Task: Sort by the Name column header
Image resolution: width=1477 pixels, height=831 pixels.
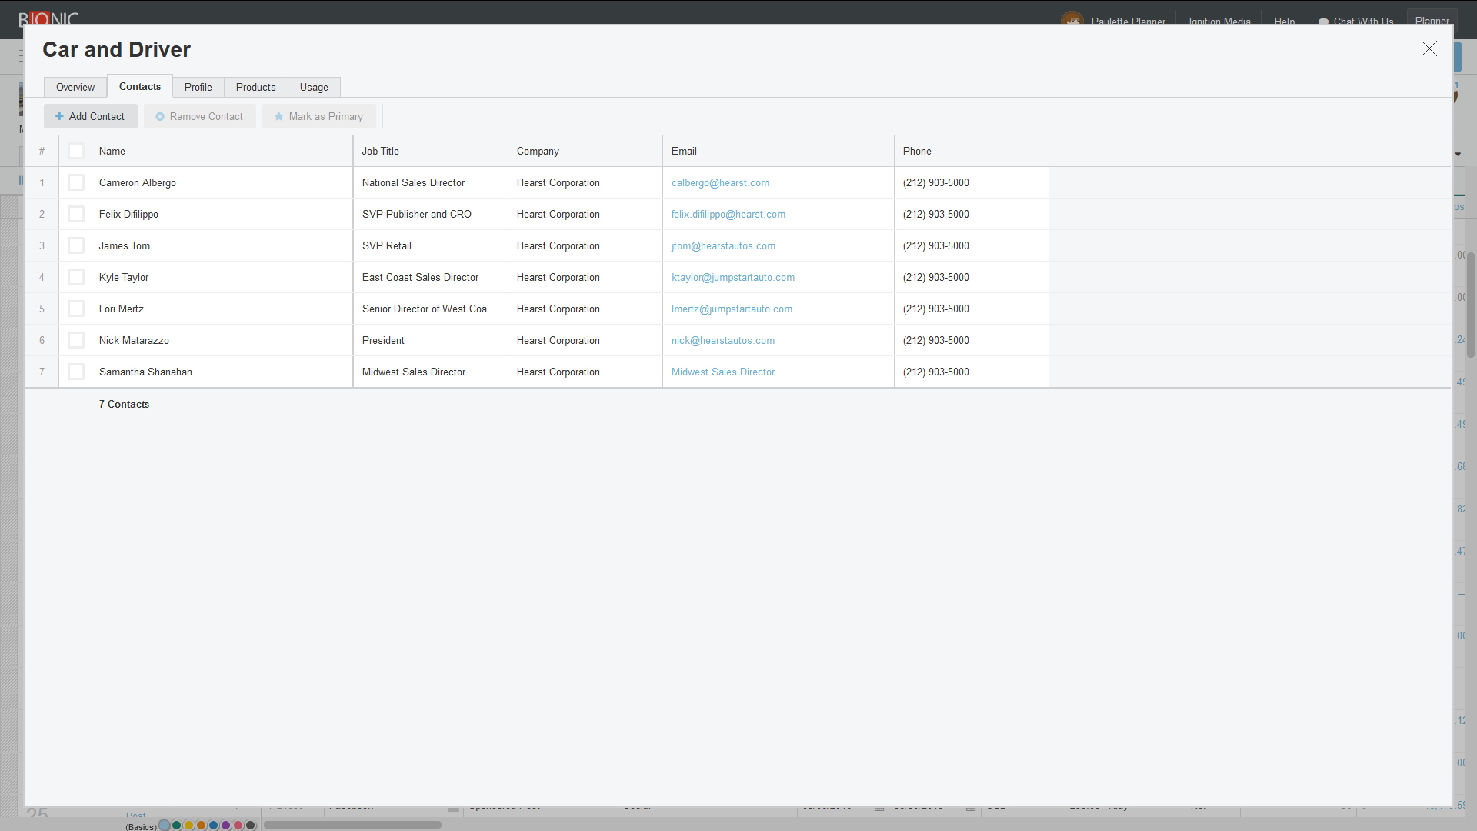Action: (112, 151)
